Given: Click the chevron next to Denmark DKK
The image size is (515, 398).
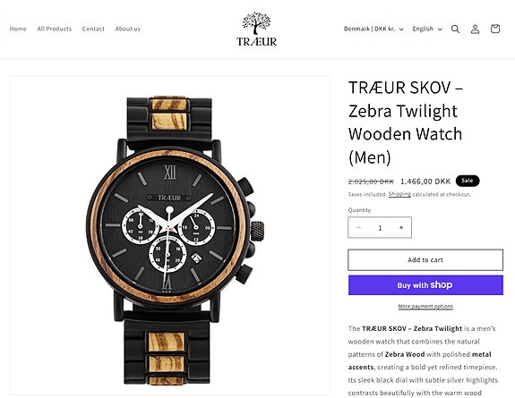Looking at the screenshot, I should (x=401, y=30).
